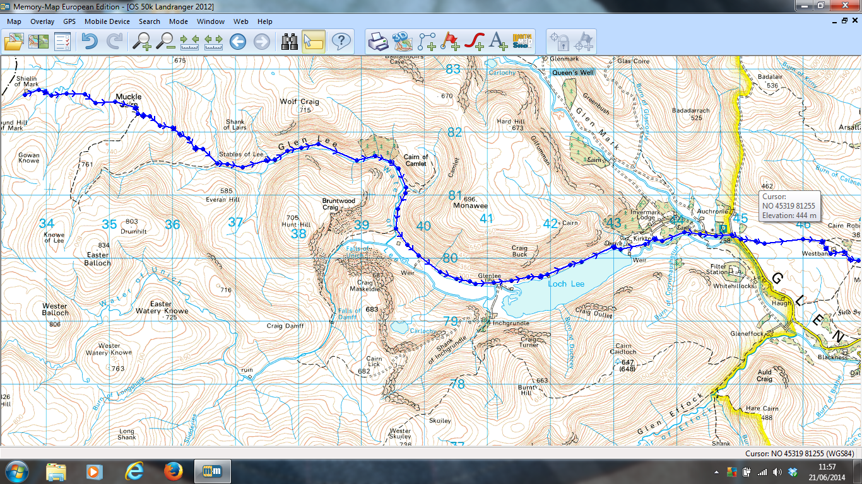Launch Internet Explorer from taskbar

(134, 471)
